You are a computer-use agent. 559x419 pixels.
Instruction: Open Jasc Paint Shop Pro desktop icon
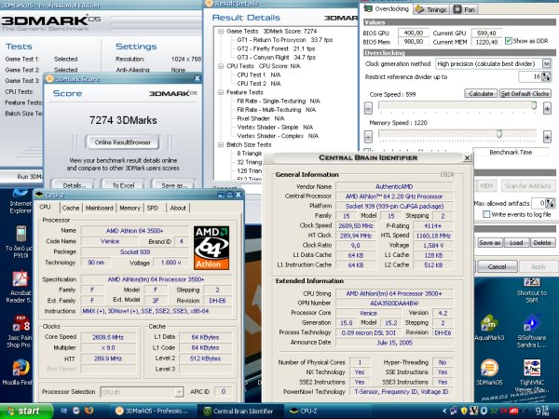click(x=20, y=332)
